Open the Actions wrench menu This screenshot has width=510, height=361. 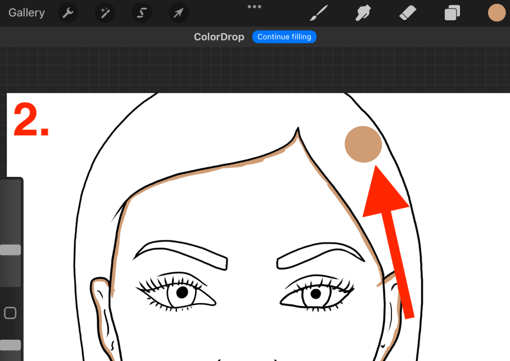(68, 13)
